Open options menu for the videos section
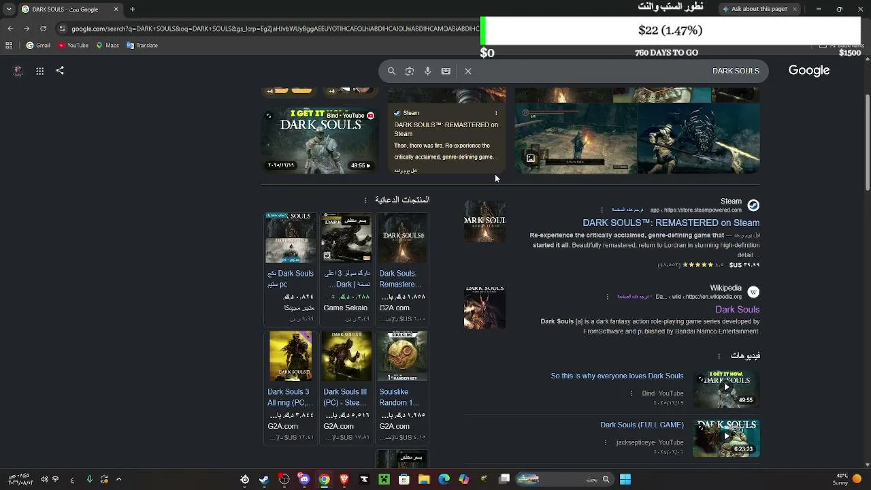The image size is (871, 490). [719, 356]
